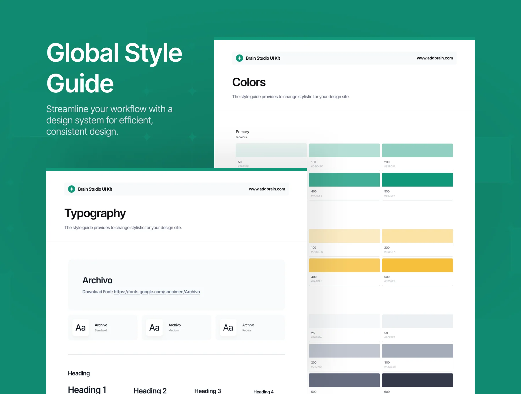Click Brain Studio logo icon on Colors page
This screenshot has width=521, height=394.
[x=239, y=58]
